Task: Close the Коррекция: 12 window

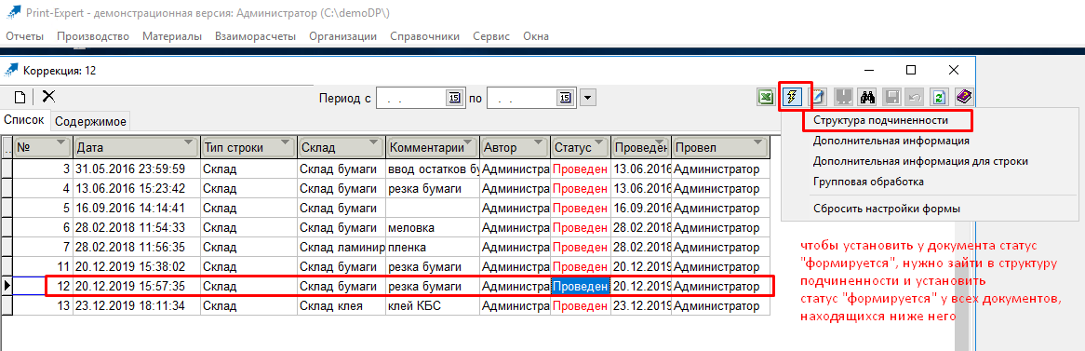Action: point(954,70)
